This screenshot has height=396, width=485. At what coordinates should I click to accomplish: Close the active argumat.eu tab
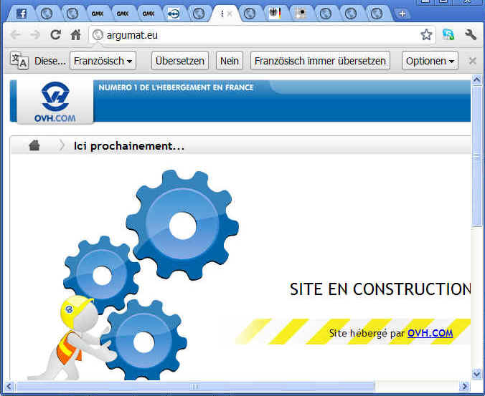pos(230,14)
